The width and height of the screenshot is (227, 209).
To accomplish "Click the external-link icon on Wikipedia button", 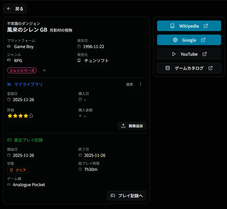I will (206, 26).
